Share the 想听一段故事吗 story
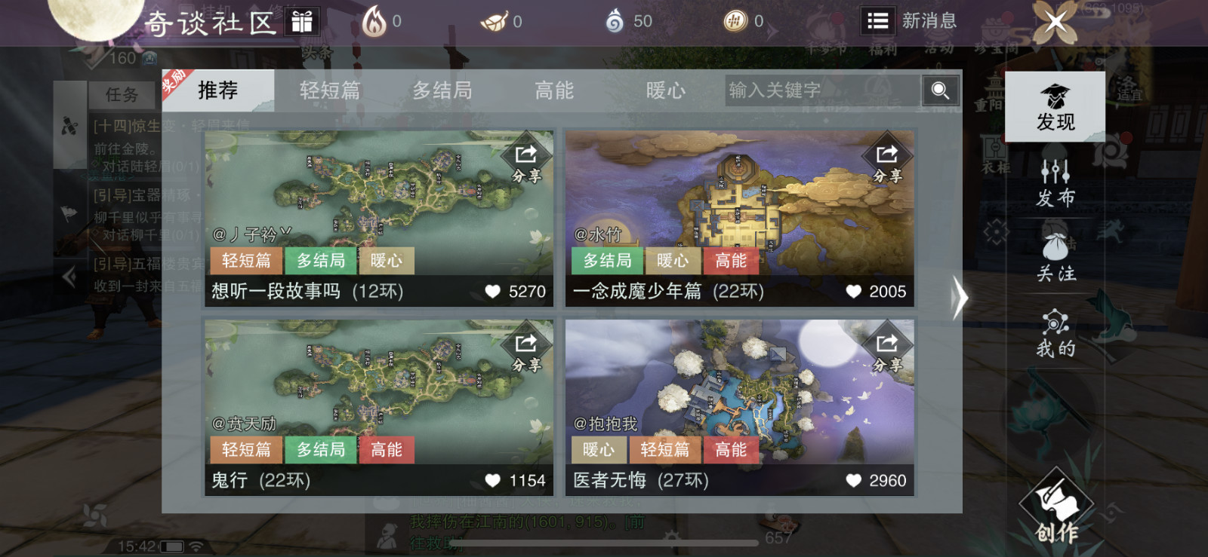 tap(526, 163)
